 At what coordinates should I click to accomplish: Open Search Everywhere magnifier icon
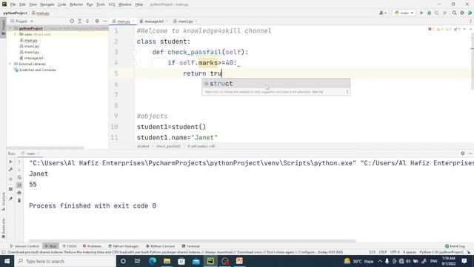454,13
